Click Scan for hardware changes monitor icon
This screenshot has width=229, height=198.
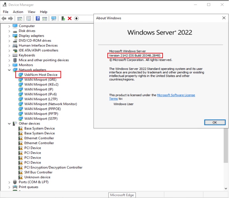pos(54,19)
